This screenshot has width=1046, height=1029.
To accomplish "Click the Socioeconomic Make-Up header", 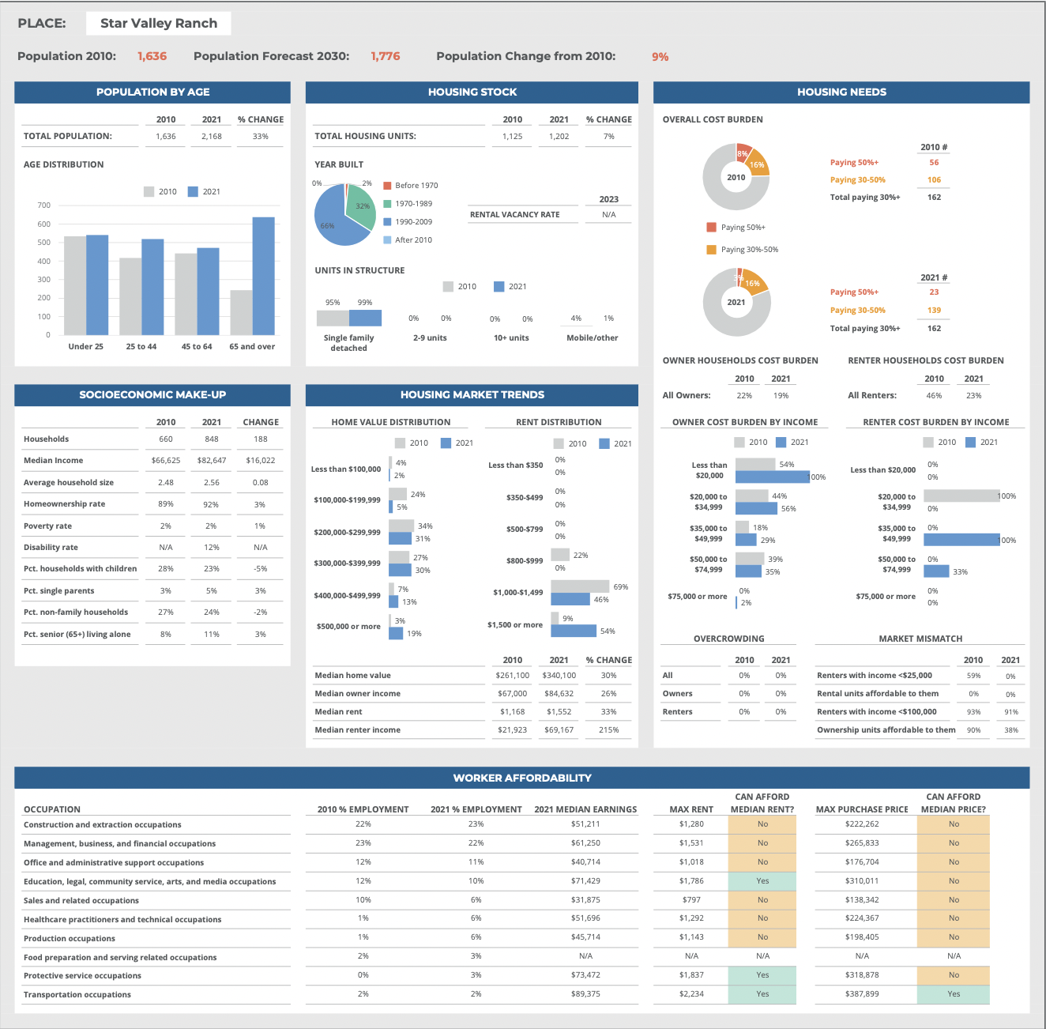I will [x=152, y=395].
